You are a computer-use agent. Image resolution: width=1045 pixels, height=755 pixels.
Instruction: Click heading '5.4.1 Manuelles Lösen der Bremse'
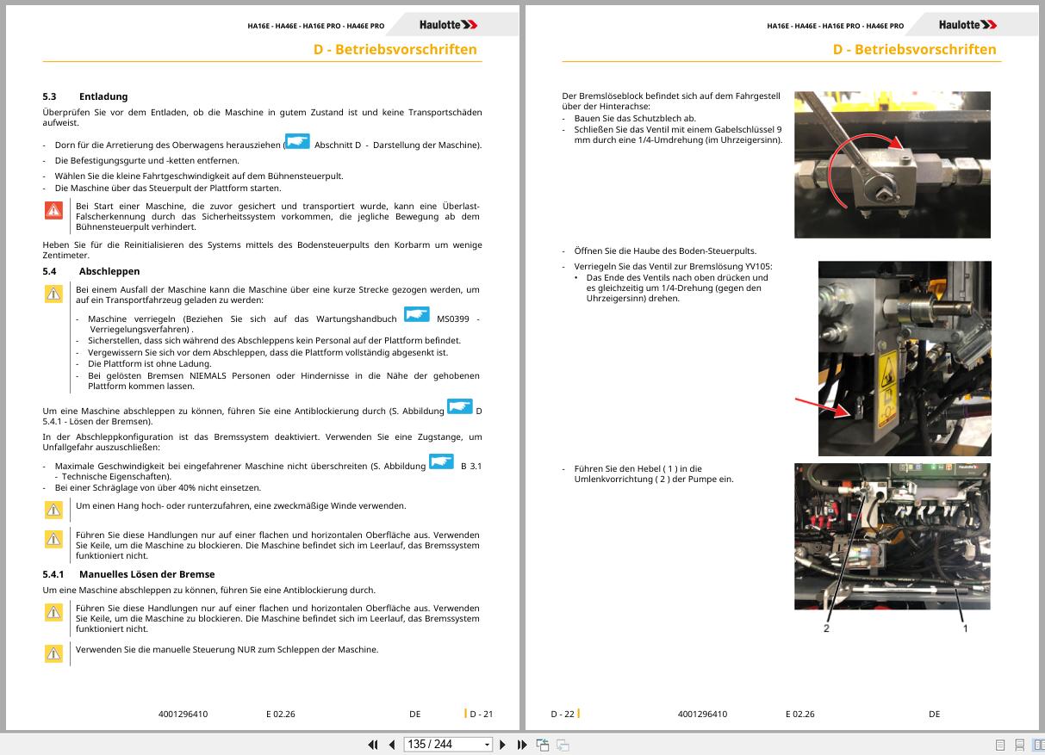click(x=128, y=574)
